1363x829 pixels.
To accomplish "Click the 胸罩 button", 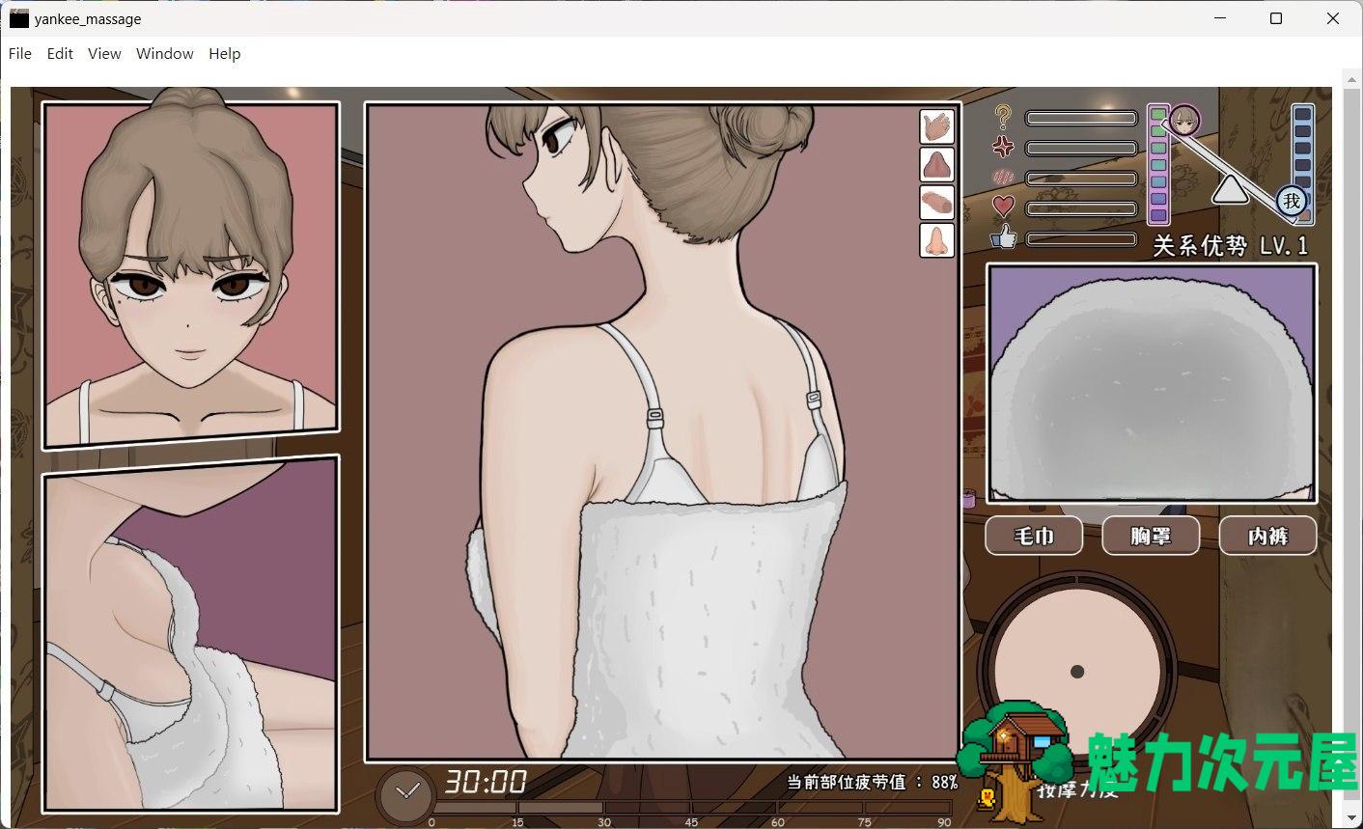I will coord(1151,536).
